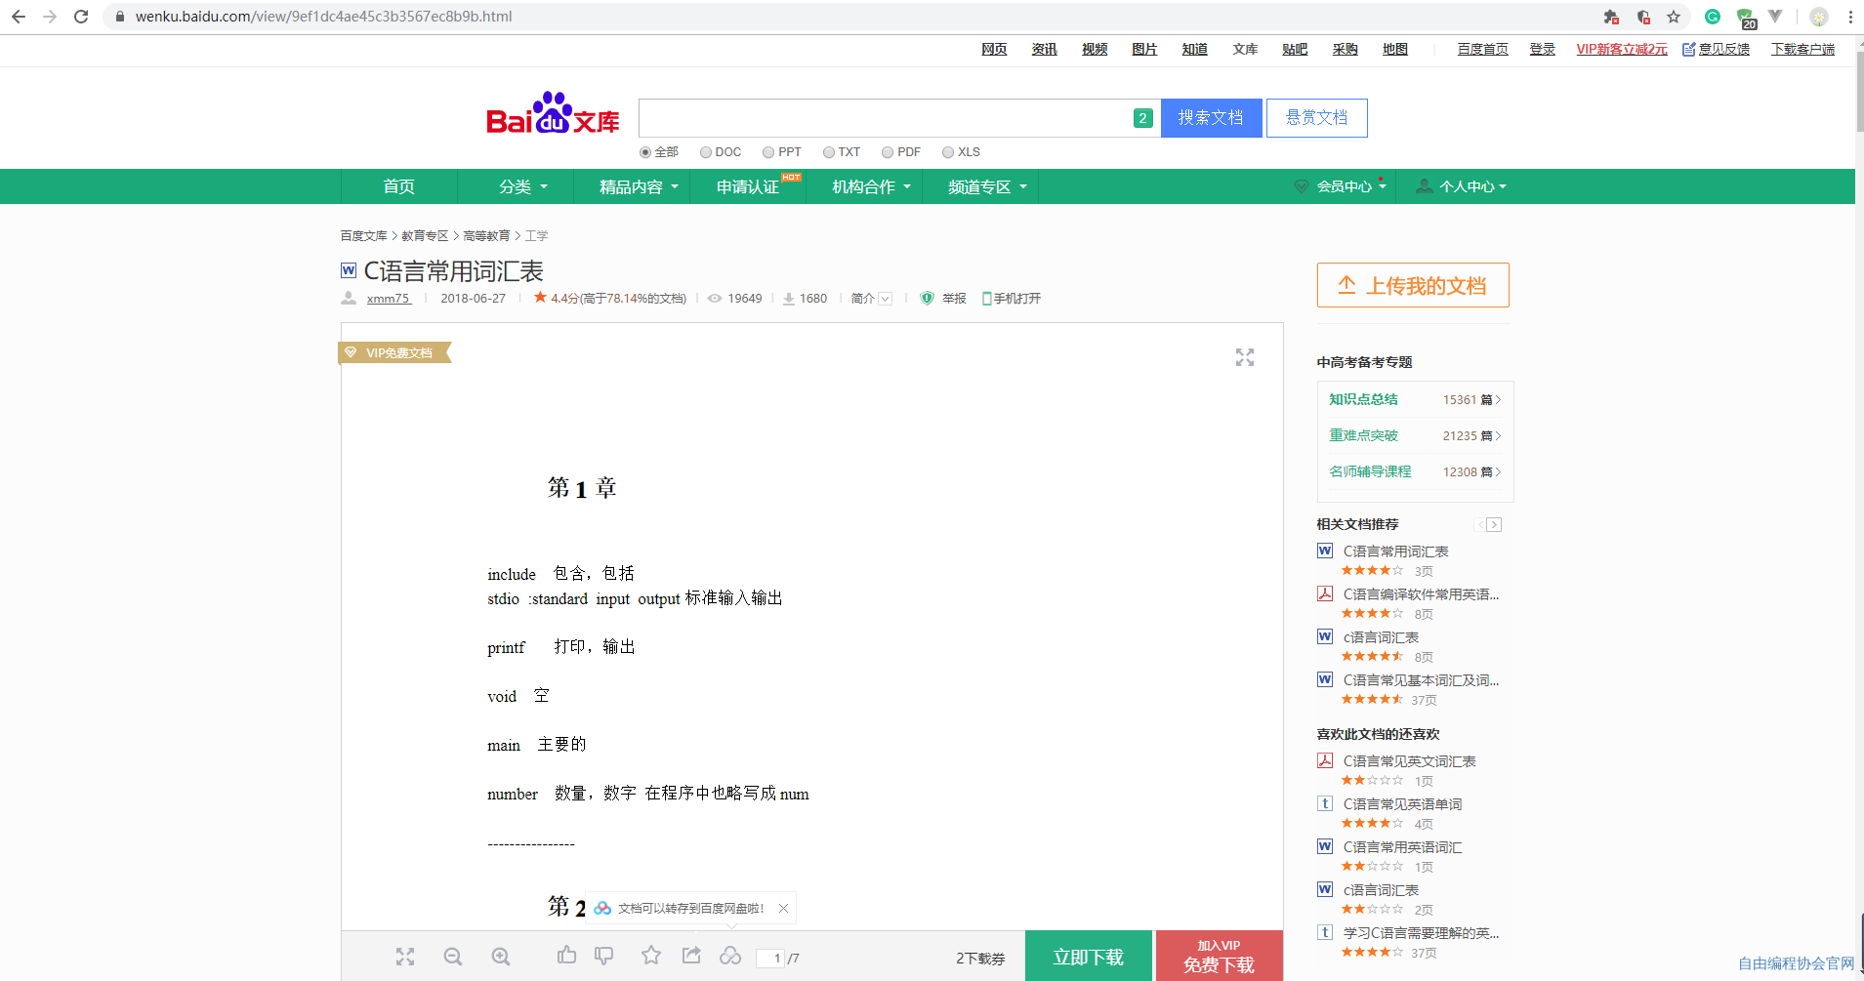The width and height of the screenshot is (1864, 981).
Task: Open the 申请认证 navigation item
Action: [748, 186]
